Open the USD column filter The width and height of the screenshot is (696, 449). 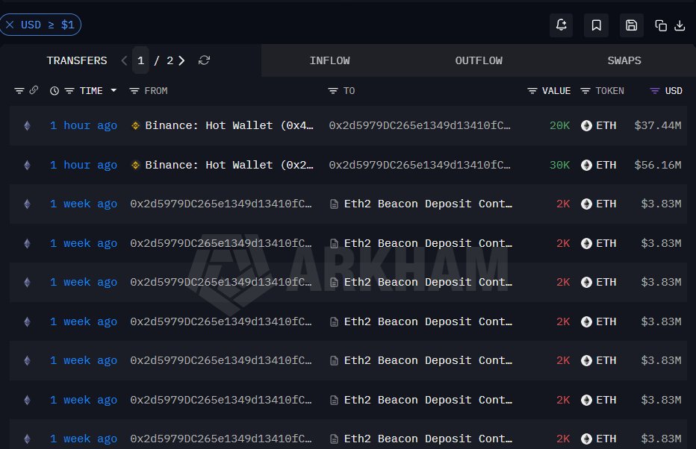pos(655,91)
